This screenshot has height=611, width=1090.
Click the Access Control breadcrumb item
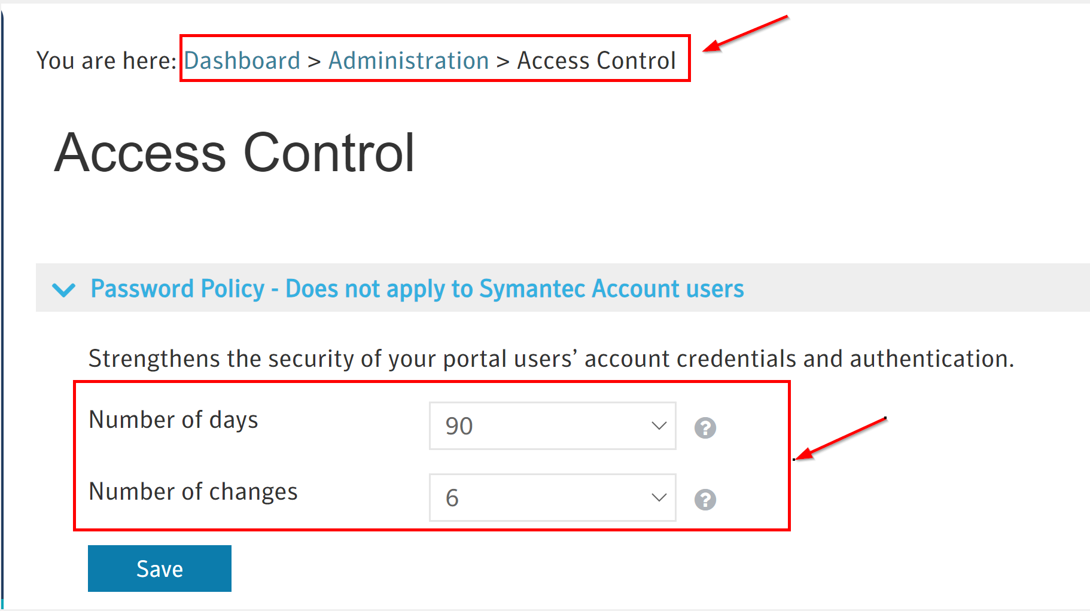point(596,60)
